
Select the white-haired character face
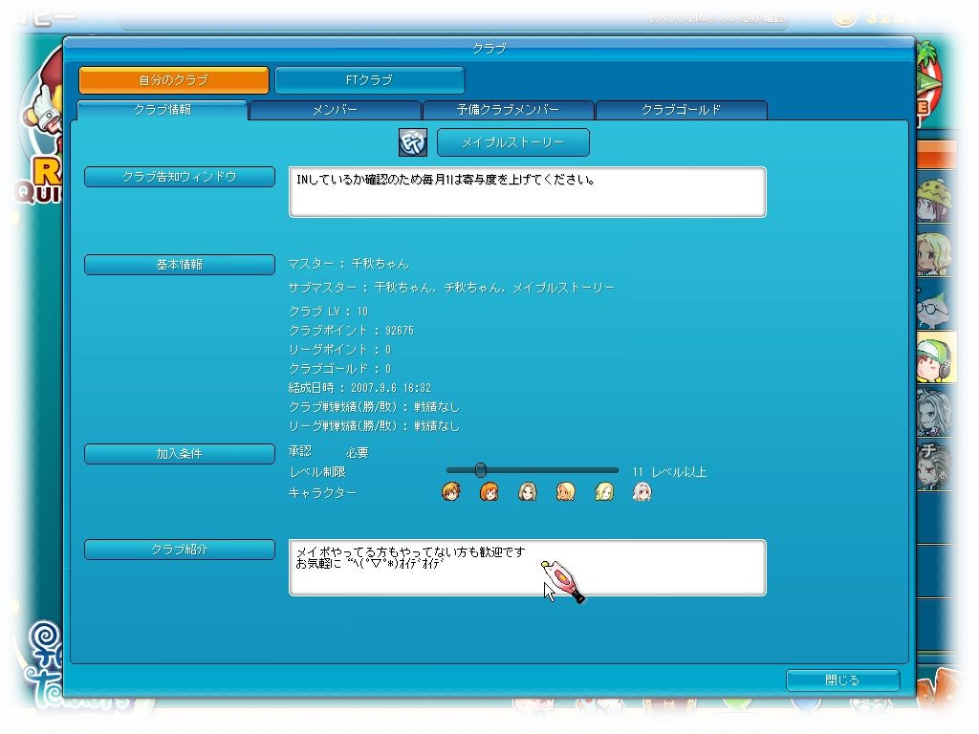(x=642, y=492)
